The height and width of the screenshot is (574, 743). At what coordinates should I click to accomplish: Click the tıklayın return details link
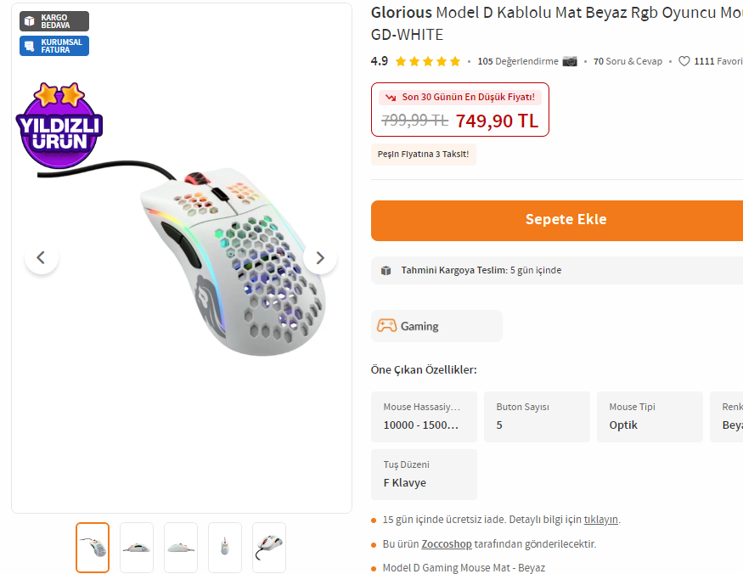click(600, 520)
